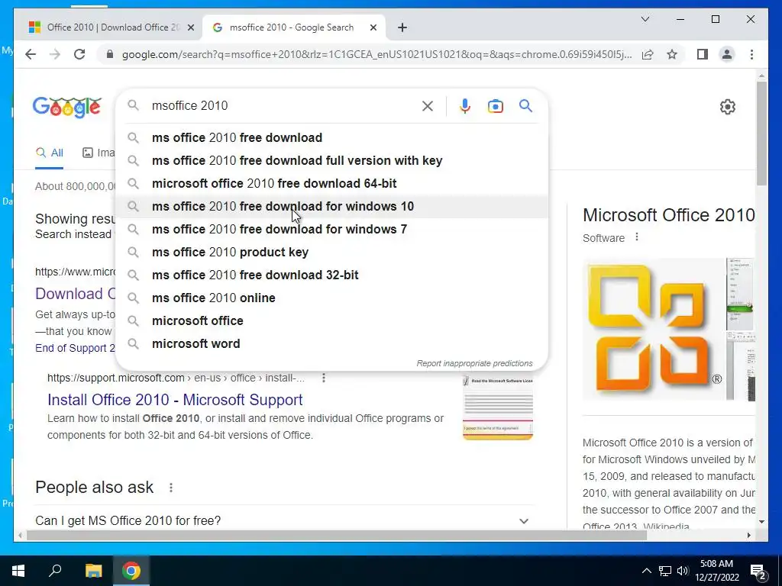The height and width of the screenshot is (586, 782).
Task: Select the msoffice 2010 Google Search tab
Action: coord(292,27)
